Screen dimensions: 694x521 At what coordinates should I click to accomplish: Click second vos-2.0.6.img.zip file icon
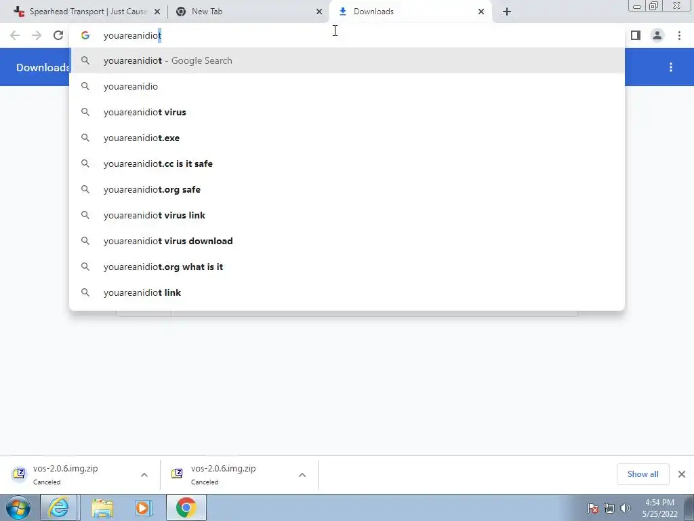click(177, 474)
